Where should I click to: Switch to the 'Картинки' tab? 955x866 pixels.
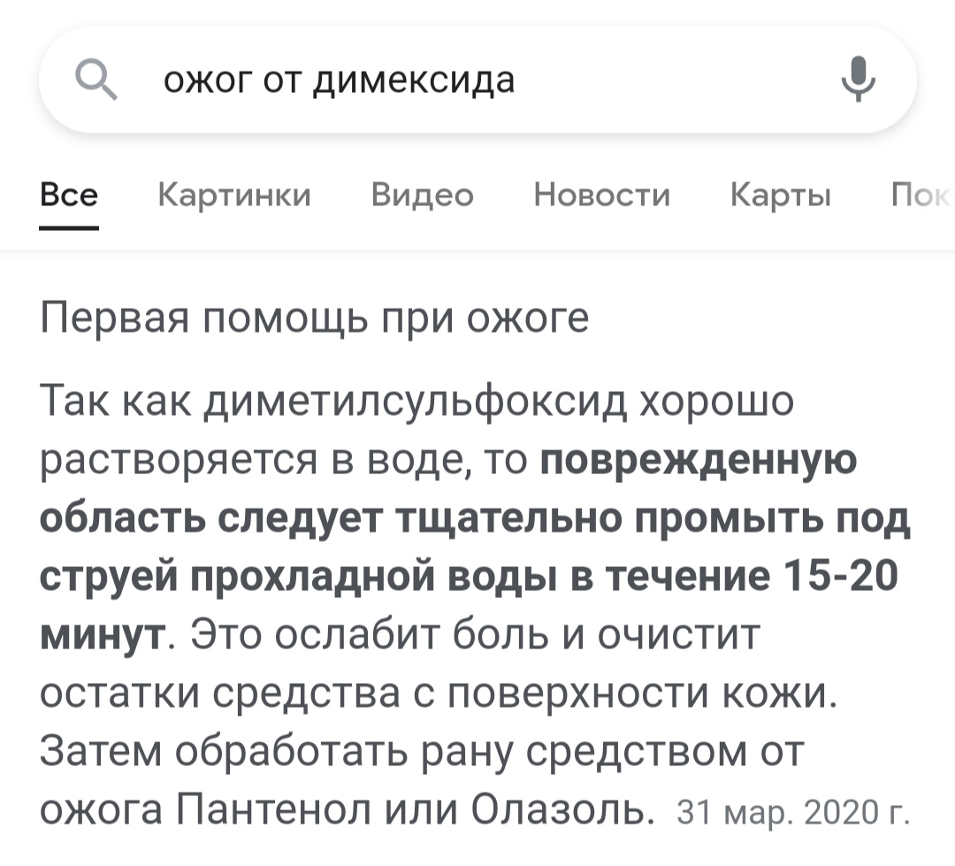(234, 195)
